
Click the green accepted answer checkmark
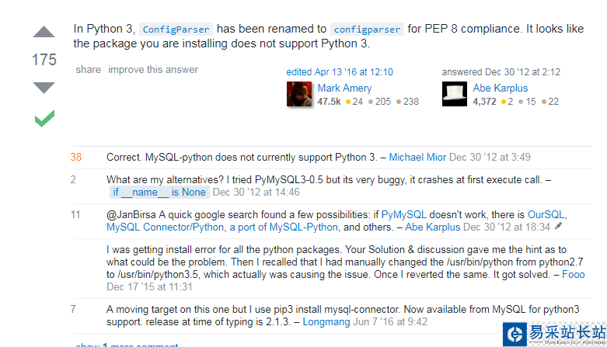coord(44,119)
